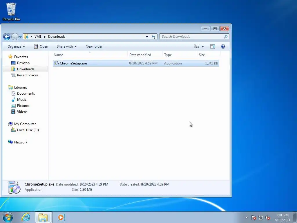Open the Music library

tap(21, 100)
